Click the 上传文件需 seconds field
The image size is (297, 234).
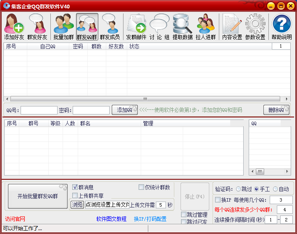(161, 205)
